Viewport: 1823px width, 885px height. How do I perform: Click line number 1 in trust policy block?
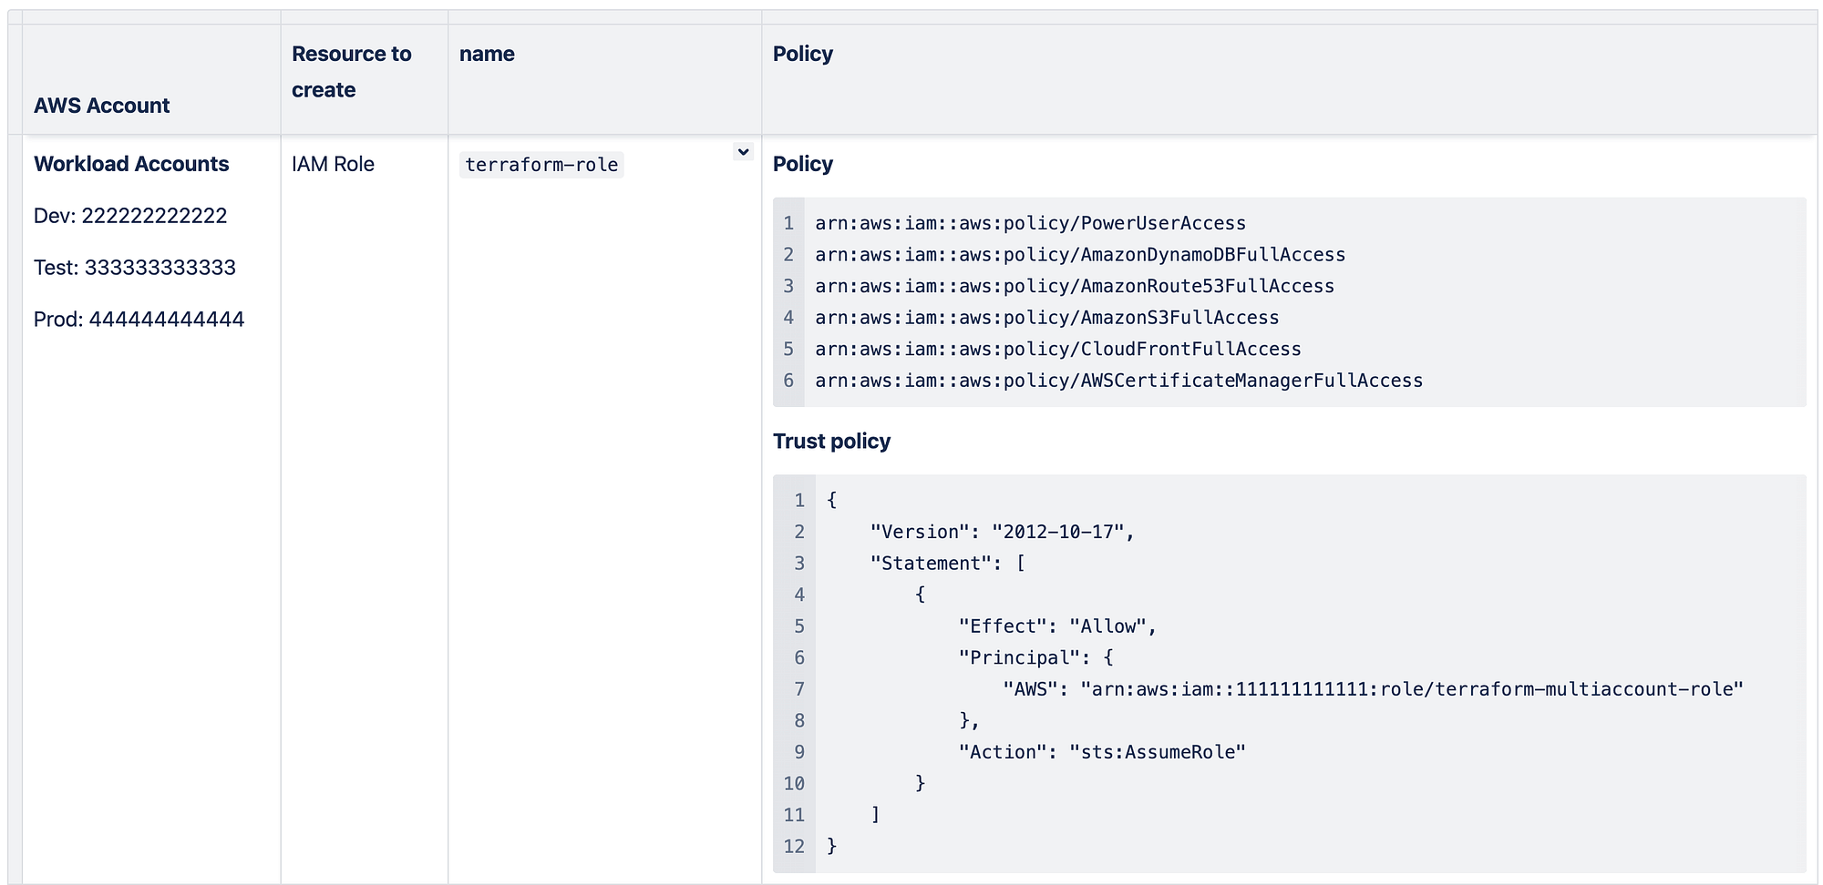coord(799,500)
